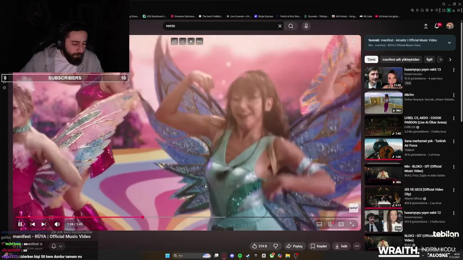Seek on the video progress bar
Viewport: 463px width, 260px height.
[x=187, y=217]
